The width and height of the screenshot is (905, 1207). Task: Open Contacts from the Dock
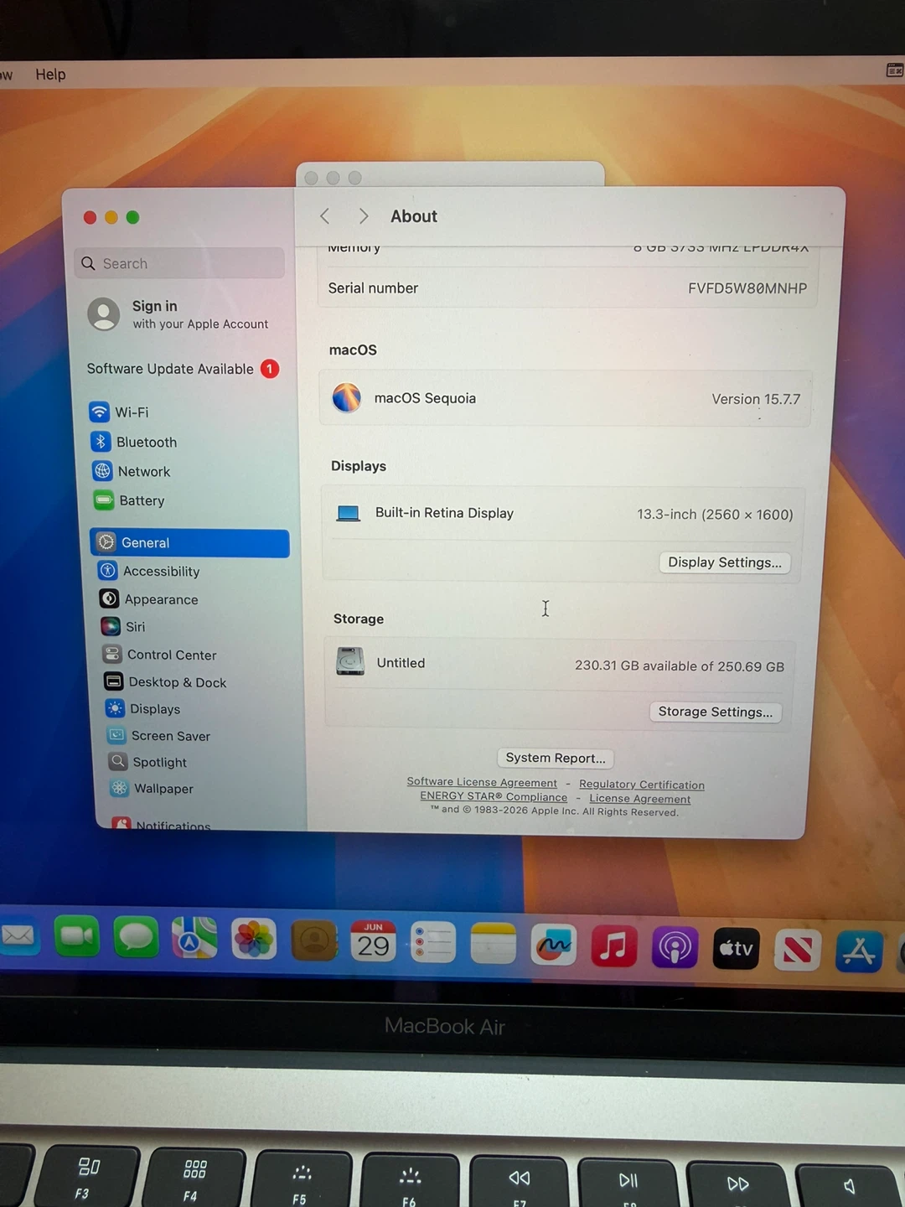tap(314, 940)
